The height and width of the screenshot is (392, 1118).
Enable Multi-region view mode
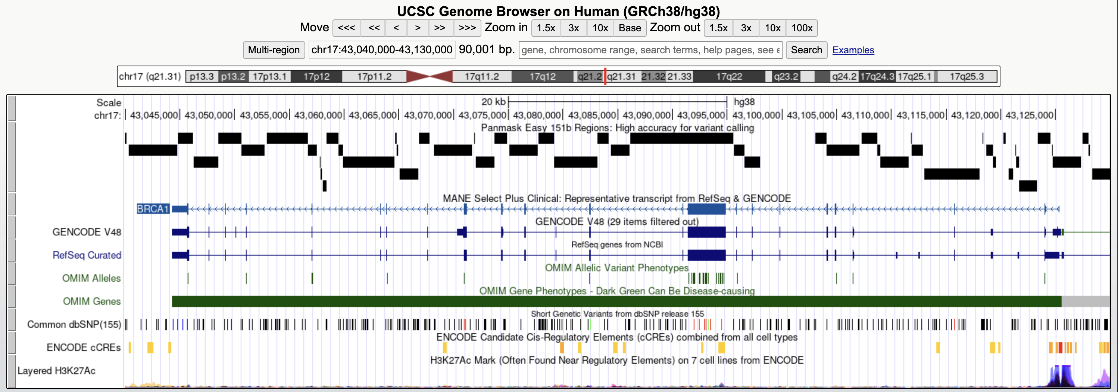(x=274, y=50)
